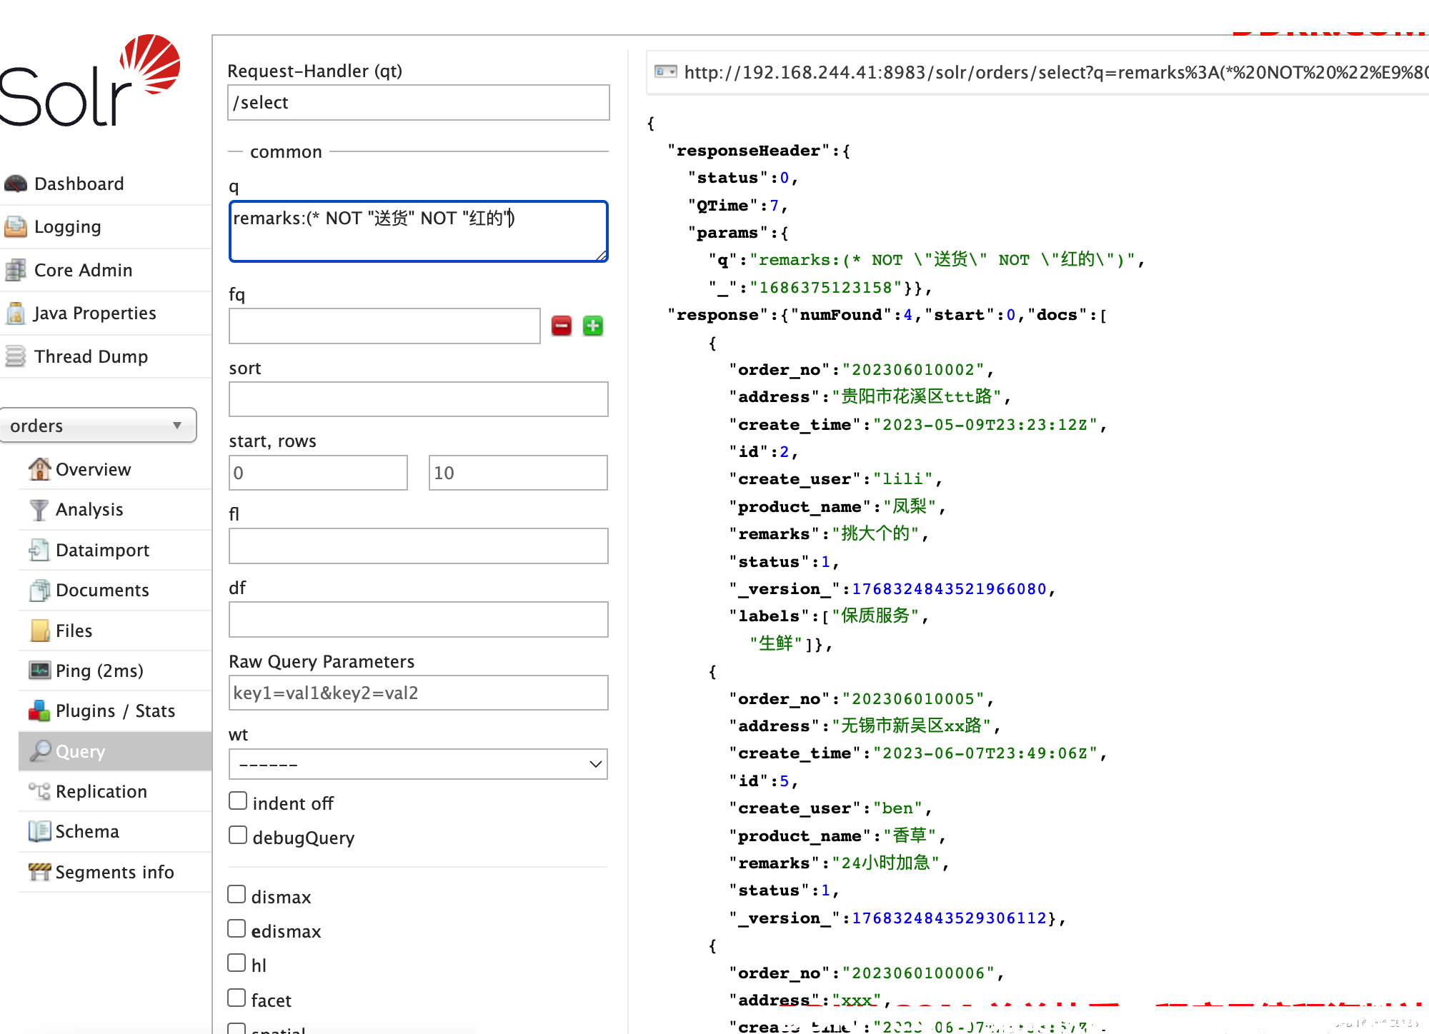
Task: Toggle the indent off checkbox
Action: point(238,801)
